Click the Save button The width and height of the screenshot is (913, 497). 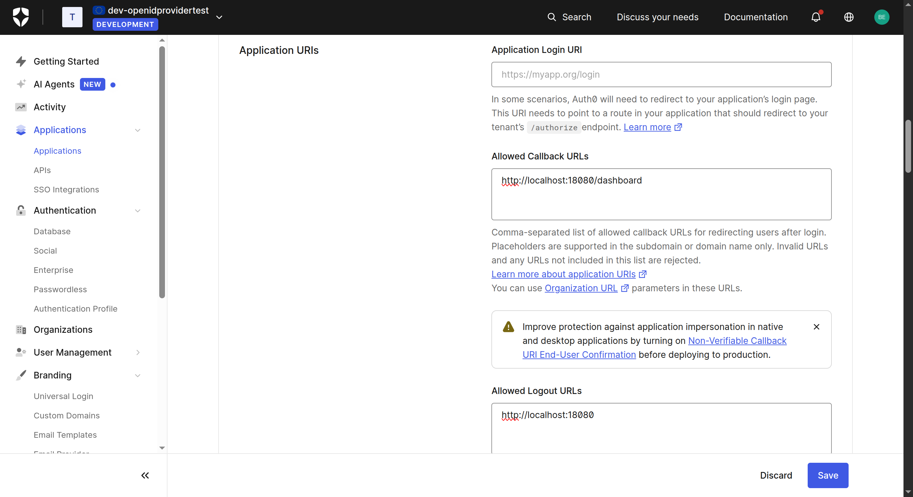pos(828,475)
